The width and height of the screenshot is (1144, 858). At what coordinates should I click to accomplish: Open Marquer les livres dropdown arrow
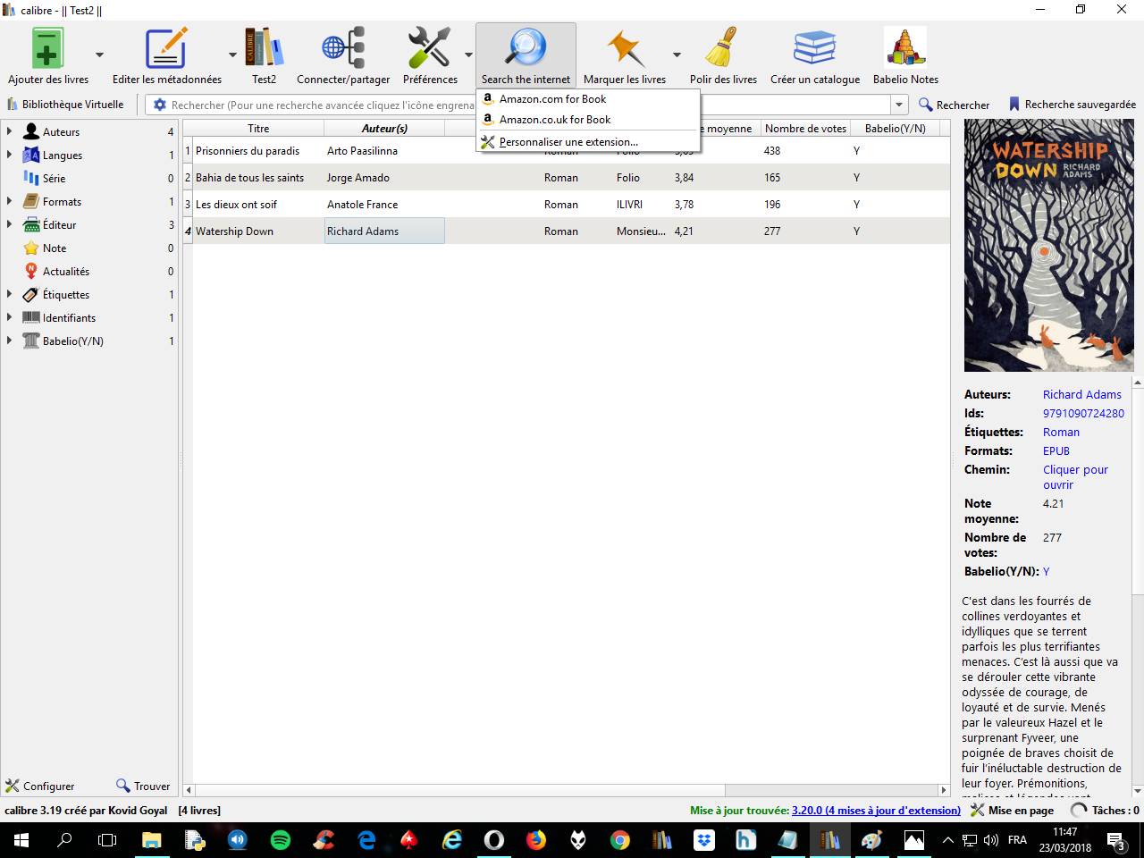coord(677,55)
